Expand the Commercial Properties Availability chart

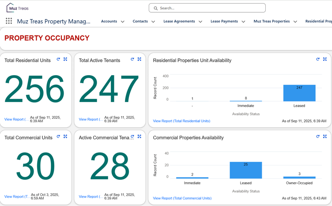[325, 137]
